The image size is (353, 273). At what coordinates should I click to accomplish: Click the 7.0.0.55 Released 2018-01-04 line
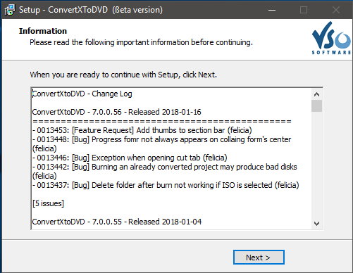click(117, 222)
